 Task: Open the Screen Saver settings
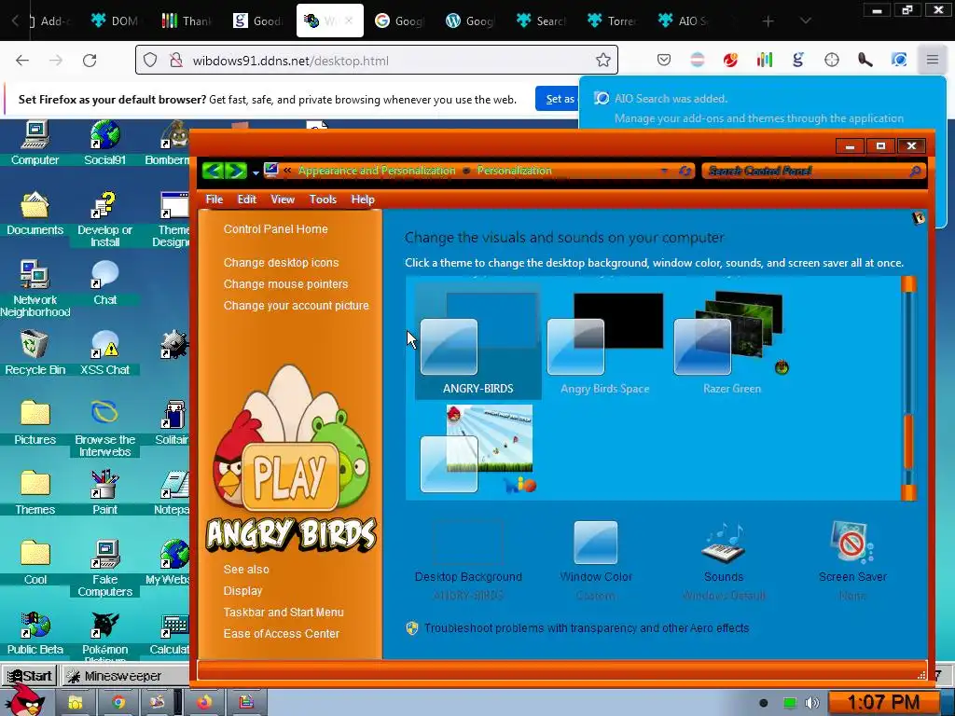tap(852, 560)
